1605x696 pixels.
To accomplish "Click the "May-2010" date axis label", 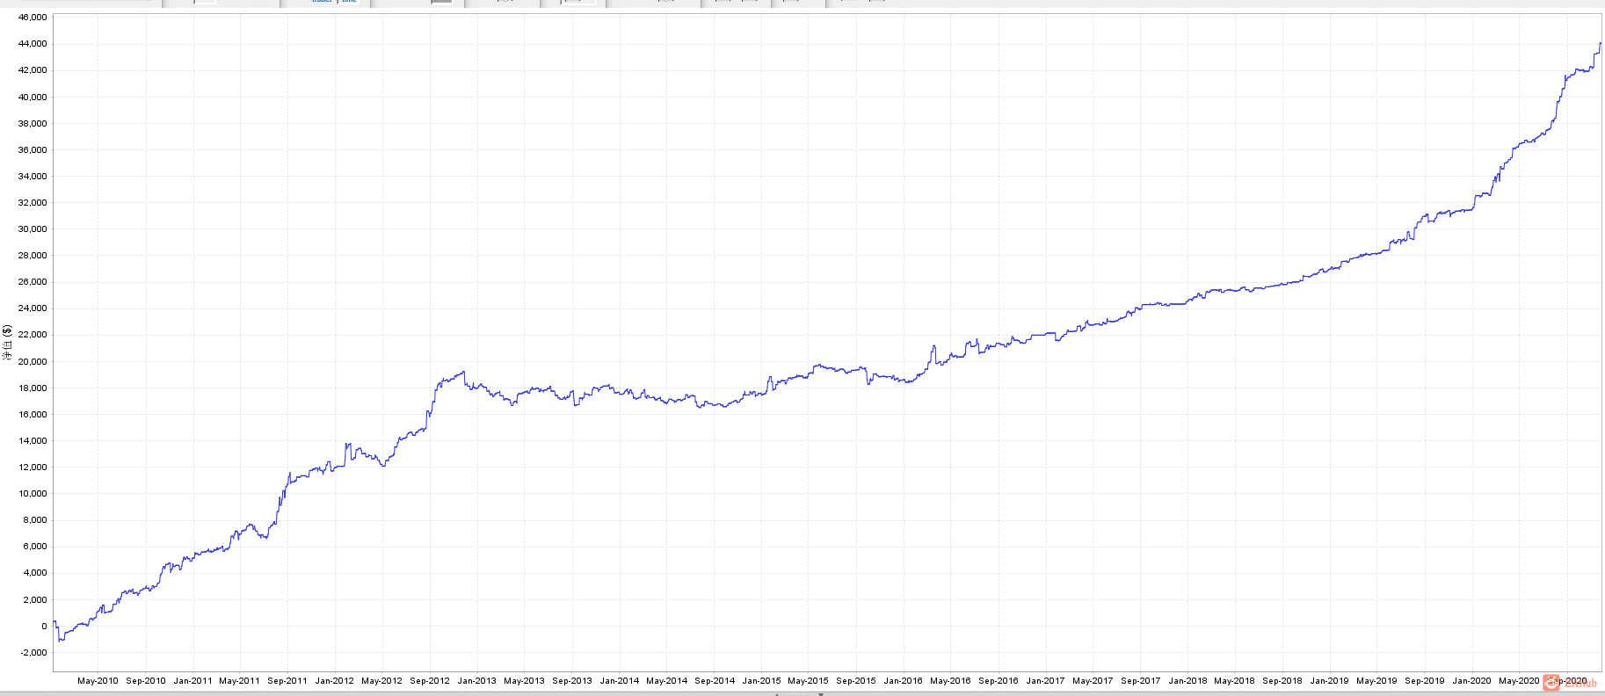I will click(98, 681).
